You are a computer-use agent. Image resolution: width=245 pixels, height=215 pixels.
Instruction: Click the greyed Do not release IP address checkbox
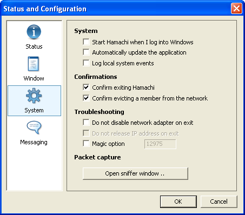pos(86,133)
